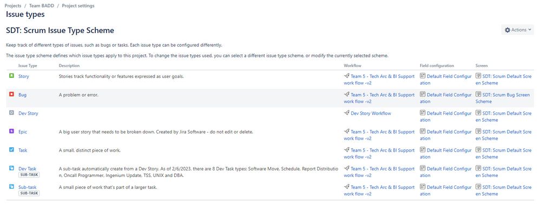Click the red Bug issue type icon
This screenshot has width=540, height=204.
[x=11, y=94]
